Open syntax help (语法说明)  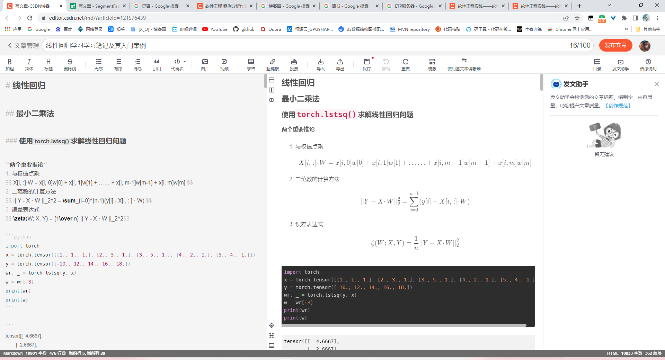point(648,64)
